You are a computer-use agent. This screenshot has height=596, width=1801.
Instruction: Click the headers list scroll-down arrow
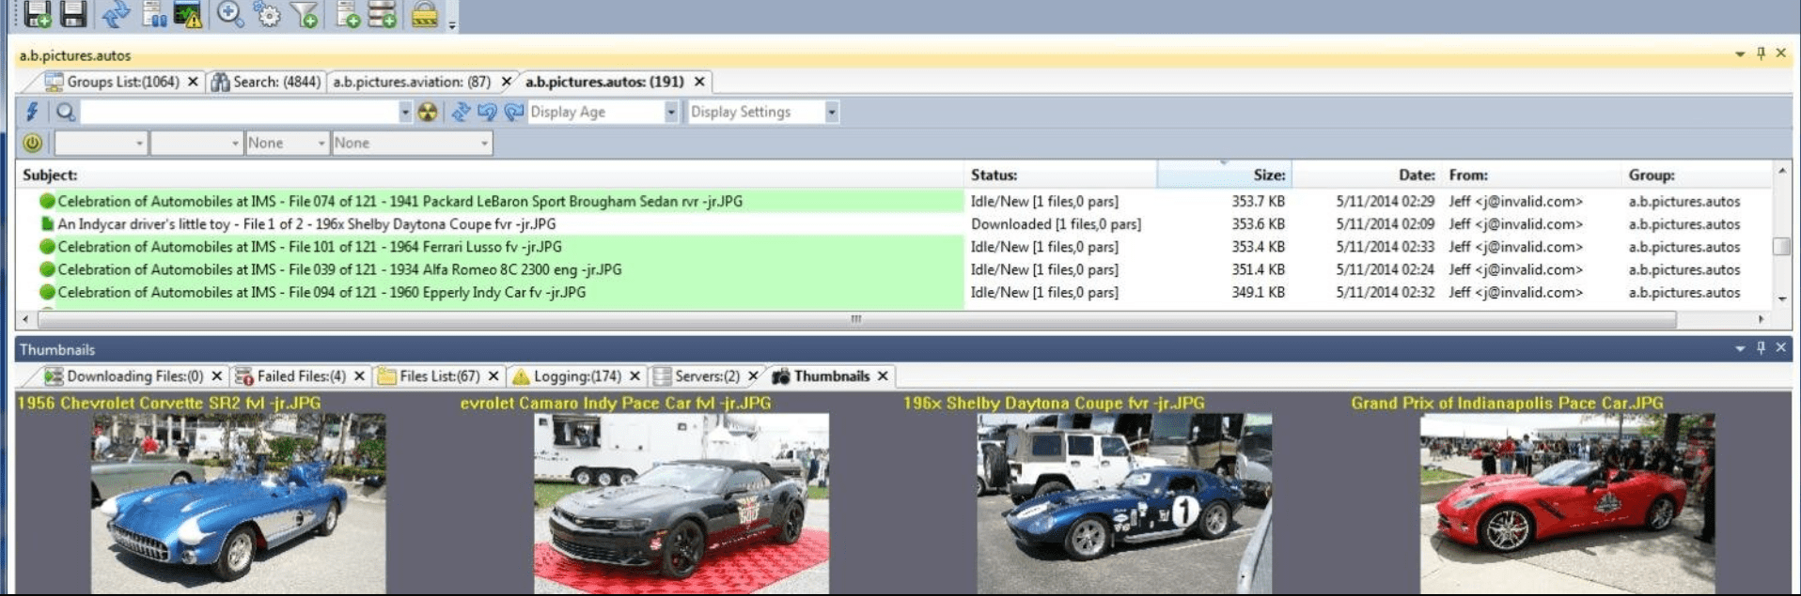(x=1781, y=298)
